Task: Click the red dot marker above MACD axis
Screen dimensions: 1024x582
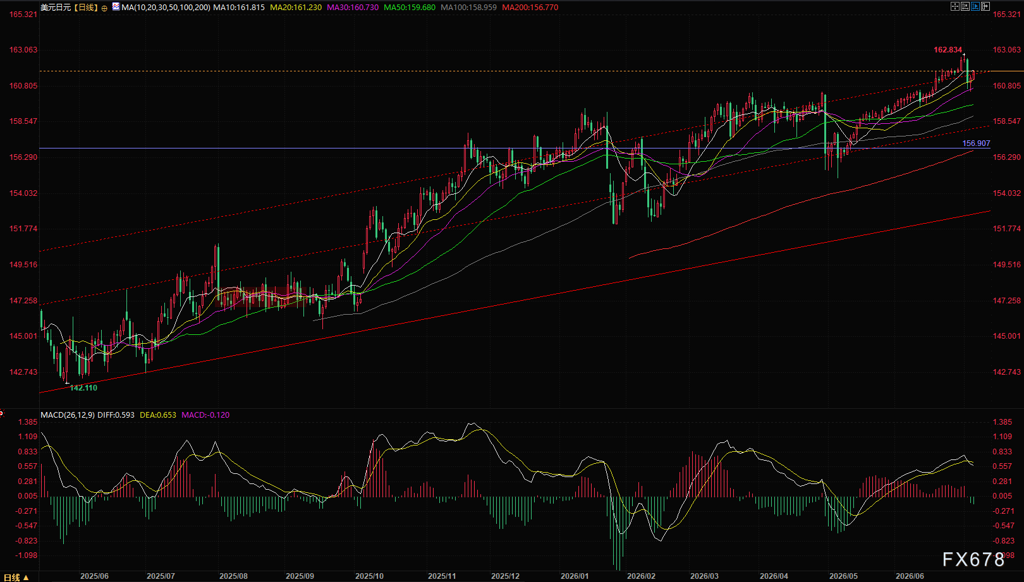Action: pos(1,413)
